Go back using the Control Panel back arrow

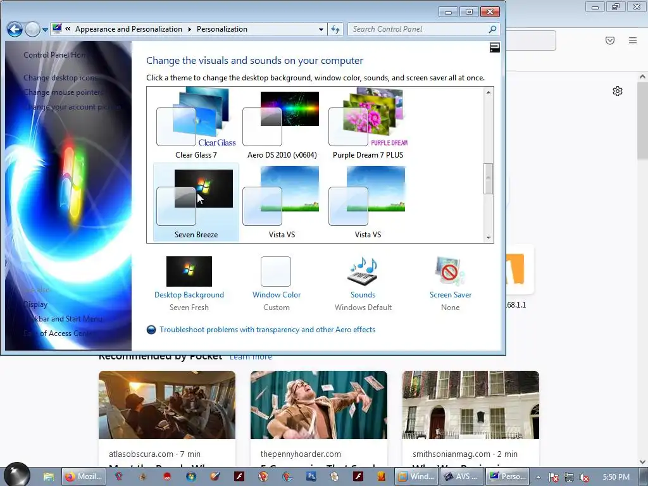point(15,29)
